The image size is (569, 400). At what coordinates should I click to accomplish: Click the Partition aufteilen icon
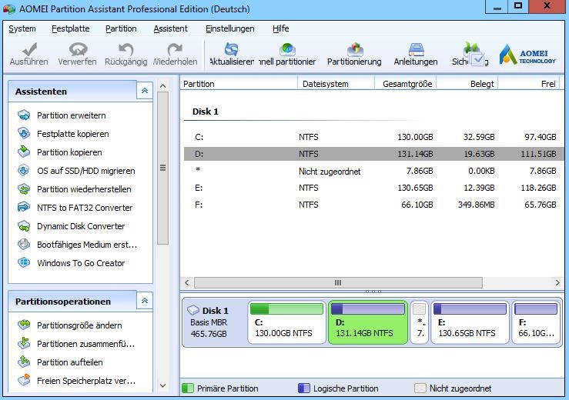point(24,362)
